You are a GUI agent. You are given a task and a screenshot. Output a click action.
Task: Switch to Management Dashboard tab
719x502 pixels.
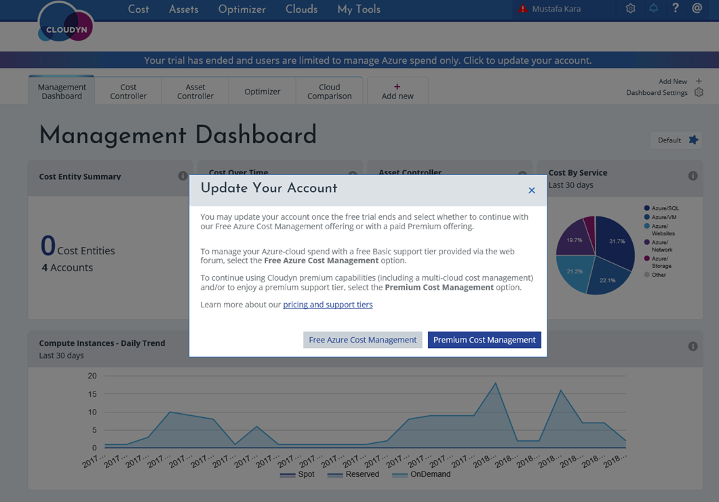[62, 91]
